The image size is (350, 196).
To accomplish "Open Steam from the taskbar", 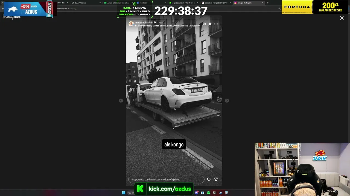I will coord(220,193).
